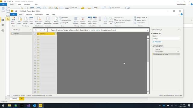Open New Source in the ribbon
193x108 pixels.
[x=20, y=20]
